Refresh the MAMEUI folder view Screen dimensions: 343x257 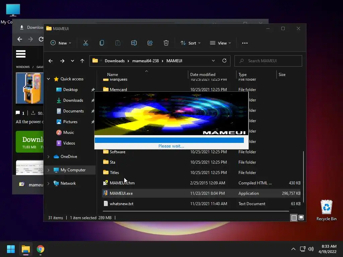click(x=224, y=61)
